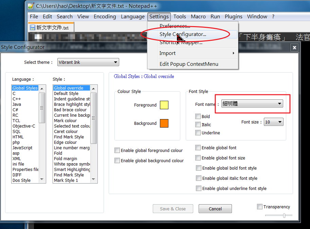Click the yellow Foreground colour swatch
310x229 pixels.
pyautogui.click(x=164, y=105)
